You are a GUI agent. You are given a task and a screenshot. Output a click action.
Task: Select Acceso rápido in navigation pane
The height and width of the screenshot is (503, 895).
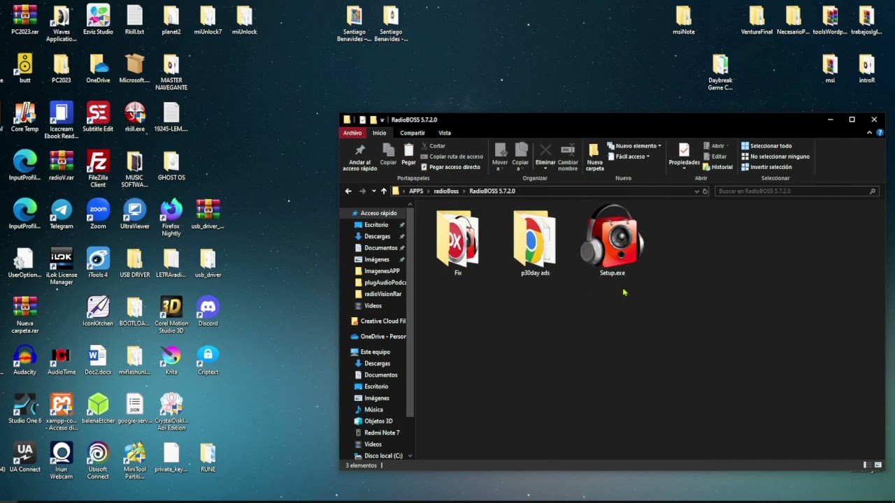[378, 213]
